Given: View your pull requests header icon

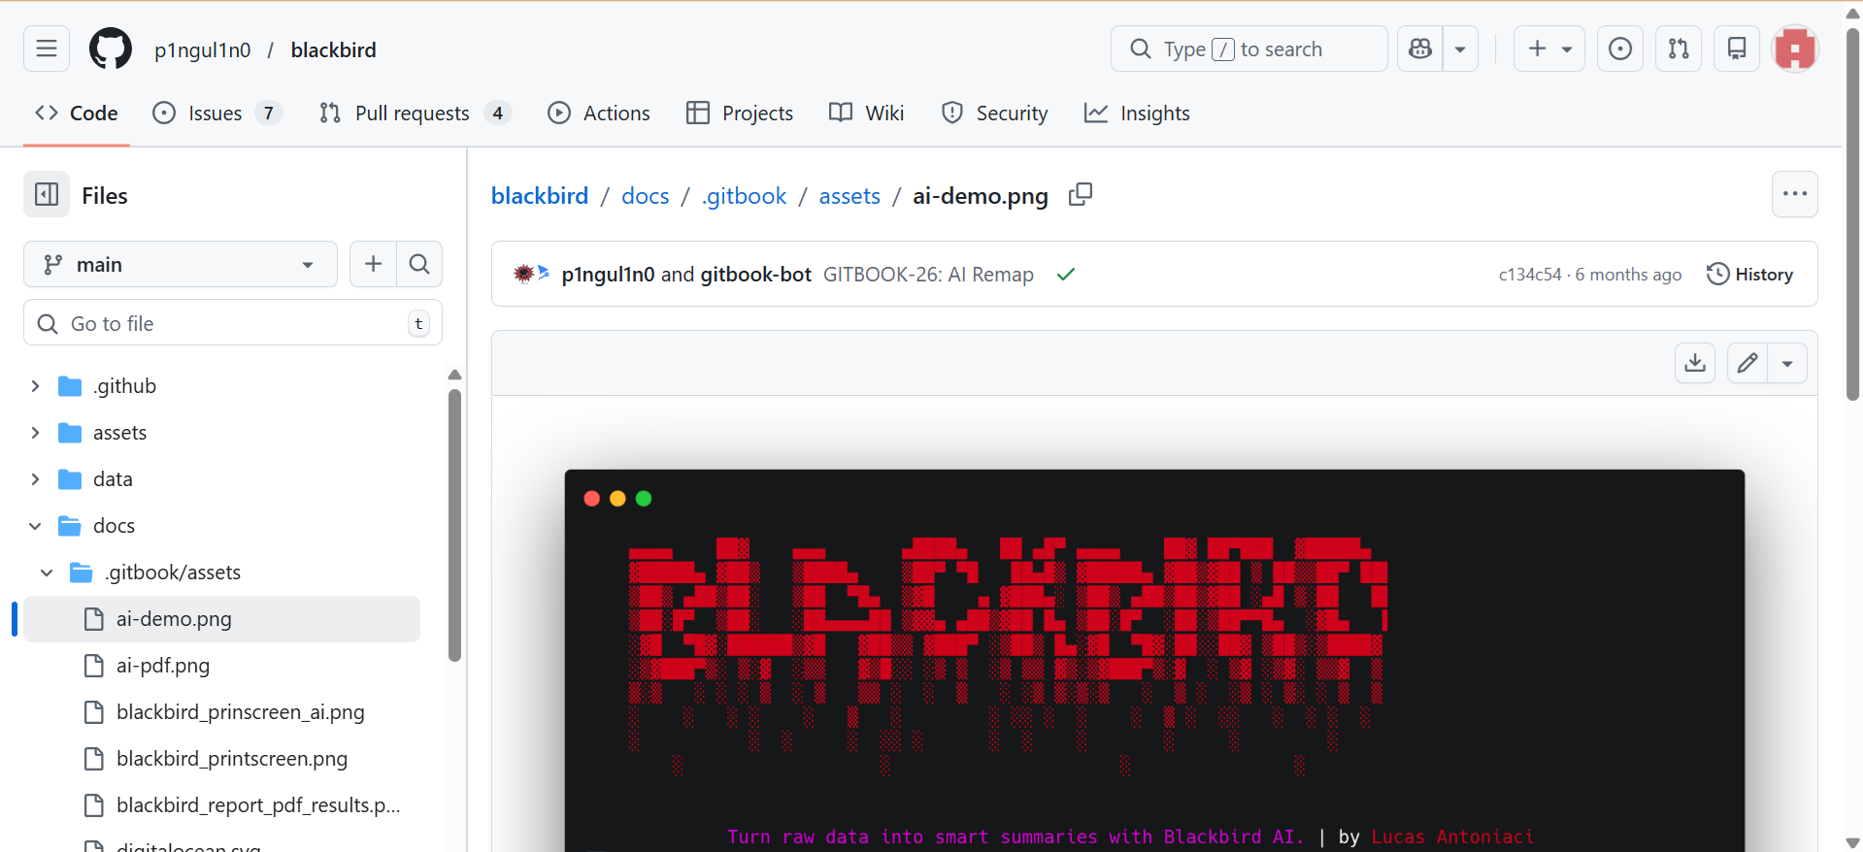Looking at the screenshot, I should coord(1679,49).
